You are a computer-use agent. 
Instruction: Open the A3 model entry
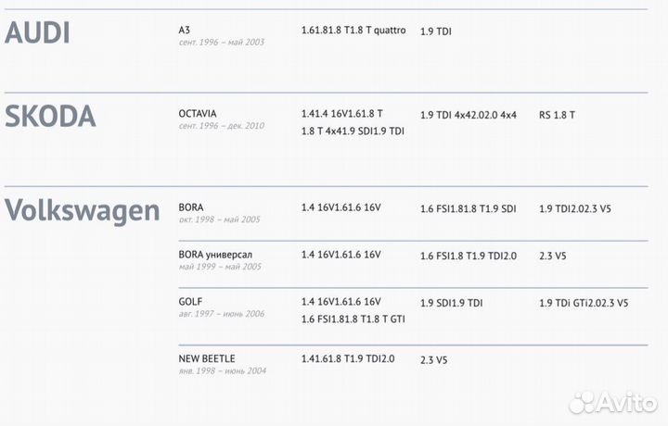click(x=185, y=30)
